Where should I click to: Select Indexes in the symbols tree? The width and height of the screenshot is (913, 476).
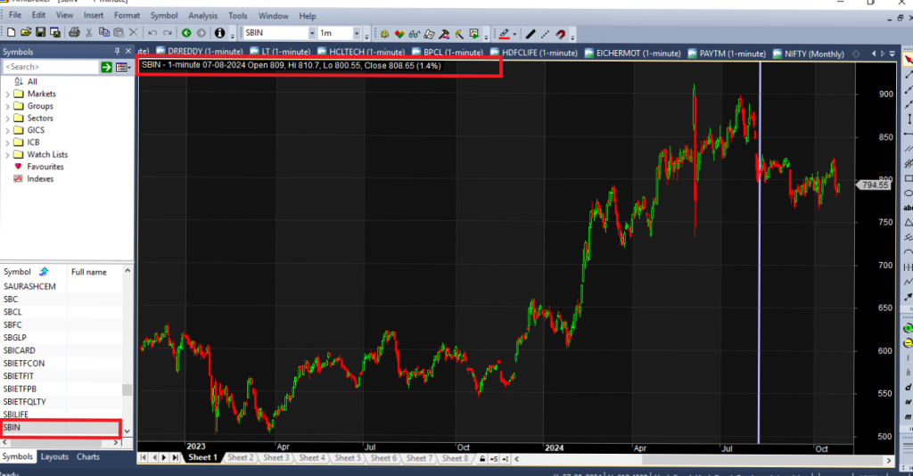(x=40, y=179)
